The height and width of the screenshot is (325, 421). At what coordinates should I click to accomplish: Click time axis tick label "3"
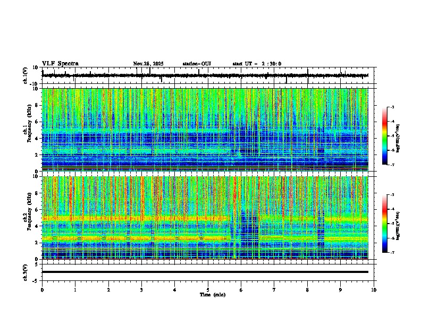(141, 290)
